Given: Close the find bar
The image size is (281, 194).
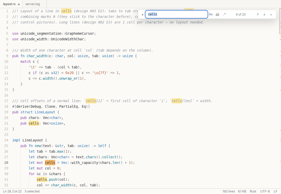Looking at the screenshot, I should tap(271, 15).
